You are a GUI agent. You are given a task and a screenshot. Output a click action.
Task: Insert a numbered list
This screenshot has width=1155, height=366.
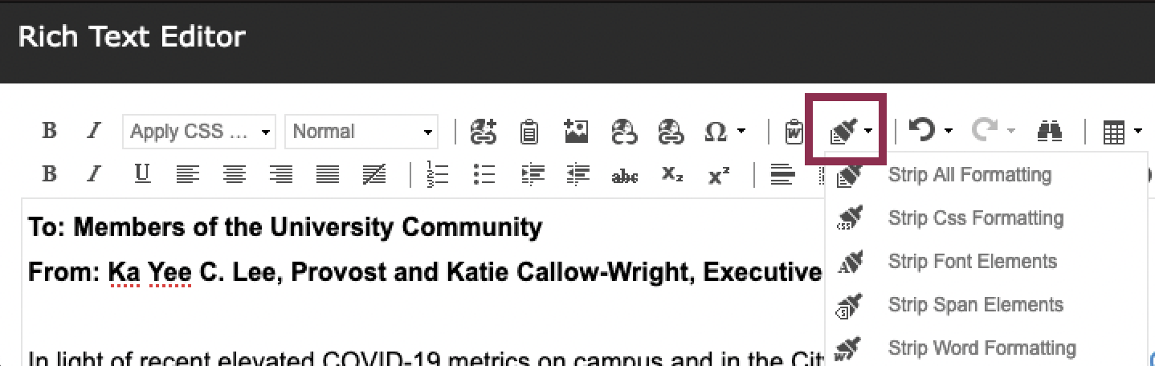point(437,174)
